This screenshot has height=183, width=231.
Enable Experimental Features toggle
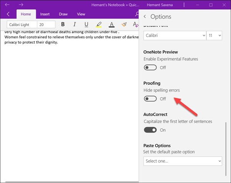(x=150, y=67)
